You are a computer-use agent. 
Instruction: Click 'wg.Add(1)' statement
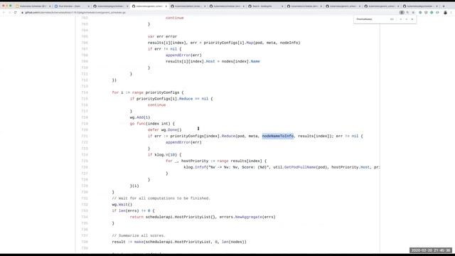pos(140,117)
